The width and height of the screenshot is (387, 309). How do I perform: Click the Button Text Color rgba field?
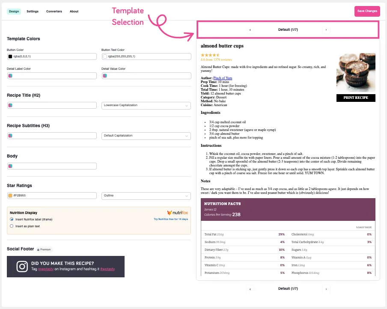[x=146, y=56]
